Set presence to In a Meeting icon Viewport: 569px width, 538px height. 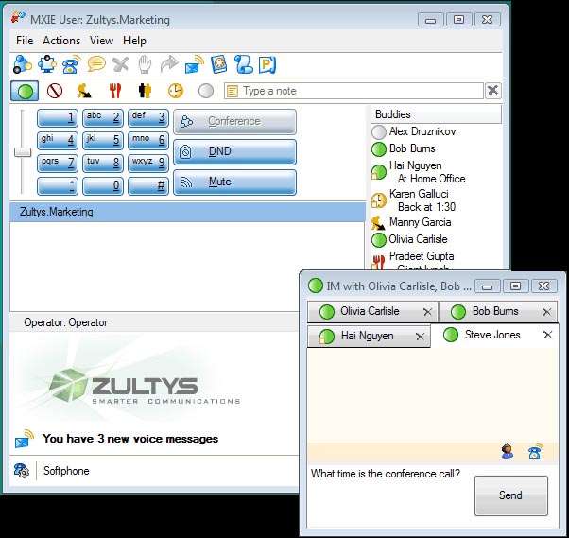[145, 91]
